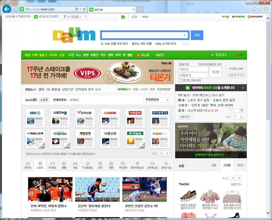Click the 로그인 button

click(x=216, y=72)
